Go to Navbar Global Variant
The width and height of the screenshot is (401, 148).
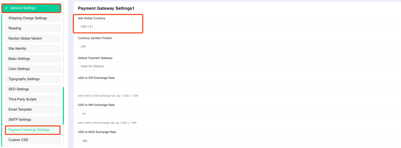(33, 38)
